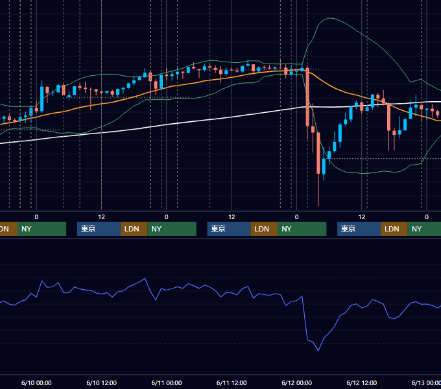
Task: Select hour tick "12" above 6/12 12:00
Action: [x=362, y=217]
